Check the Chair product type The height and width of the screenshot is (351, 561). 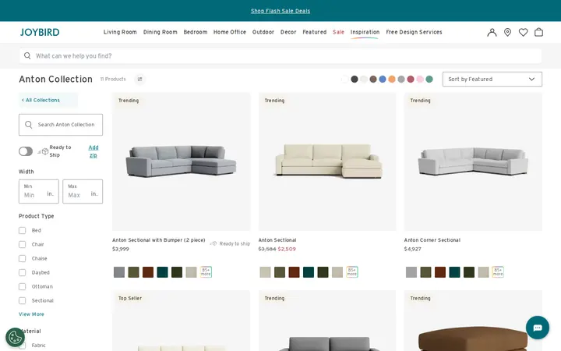22,244
